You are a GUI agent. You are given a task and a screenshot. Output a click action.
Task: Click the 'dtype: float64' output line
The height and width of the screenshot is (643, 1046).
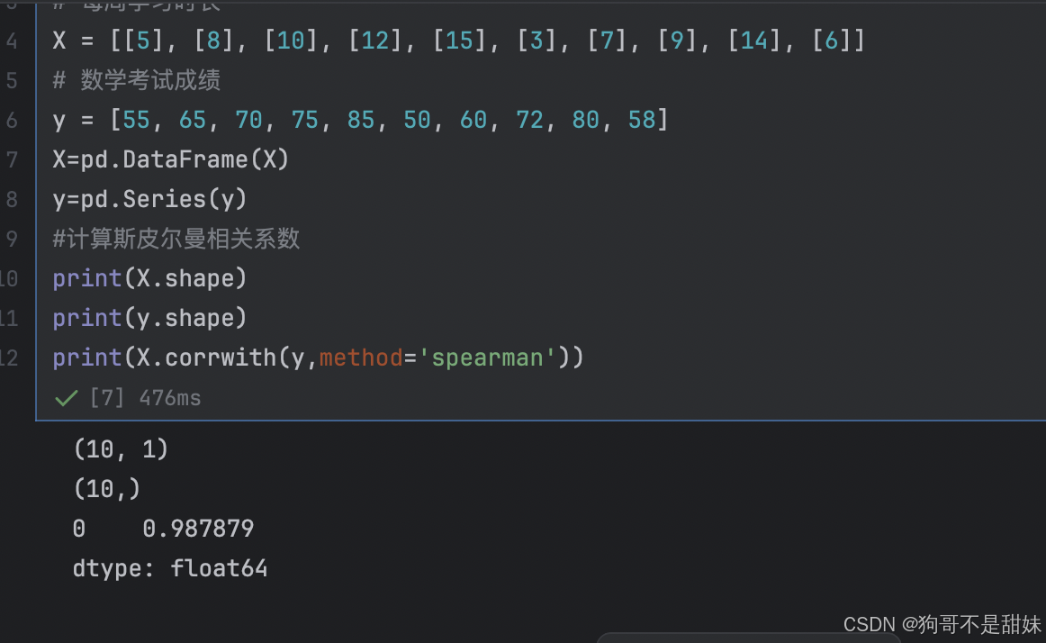point(170,568)
